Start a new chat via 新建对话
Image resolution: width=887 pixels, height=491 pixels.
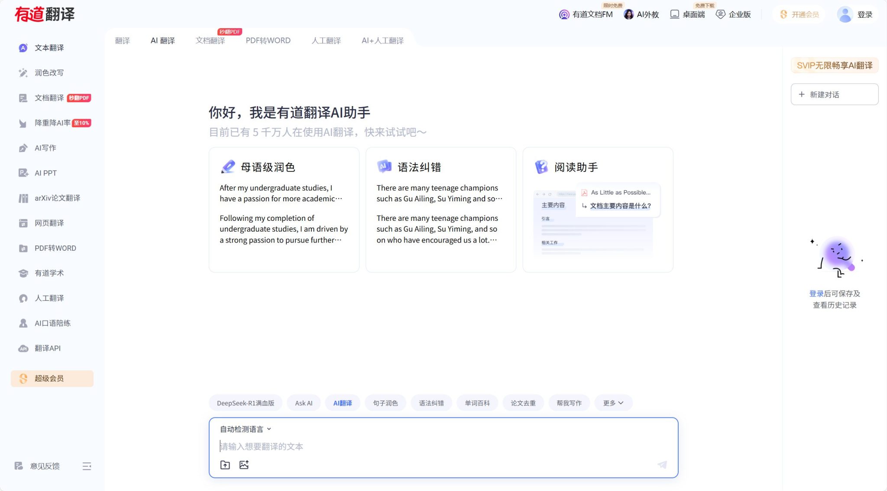coord(834,94)
